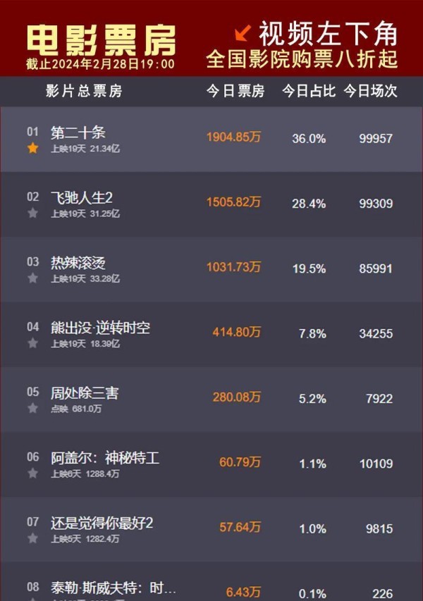Click star icon beside 周处除三害
Viewport: 423px width, 601px height.
[33, 408]
